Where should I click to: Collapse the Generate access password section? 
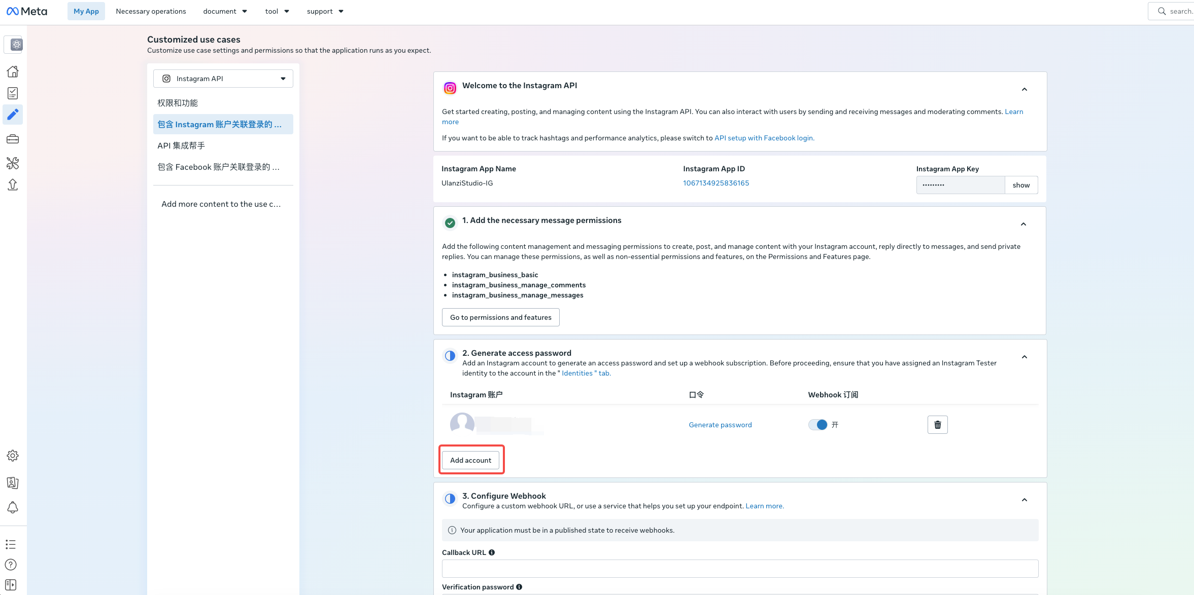pyautogui.click(x=1025, y=357)
